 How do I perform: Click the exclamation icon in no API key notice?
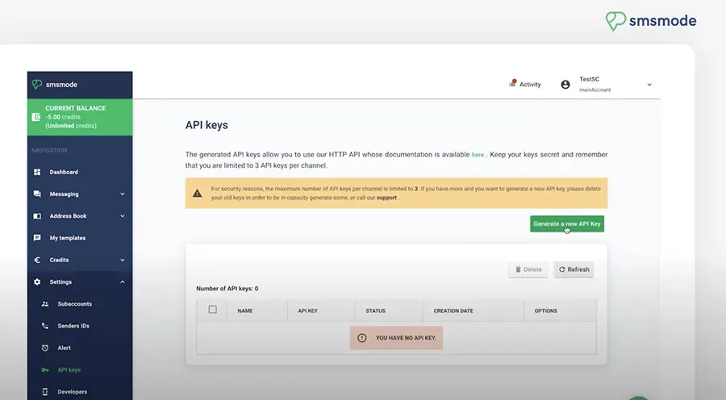pos(362,338)
